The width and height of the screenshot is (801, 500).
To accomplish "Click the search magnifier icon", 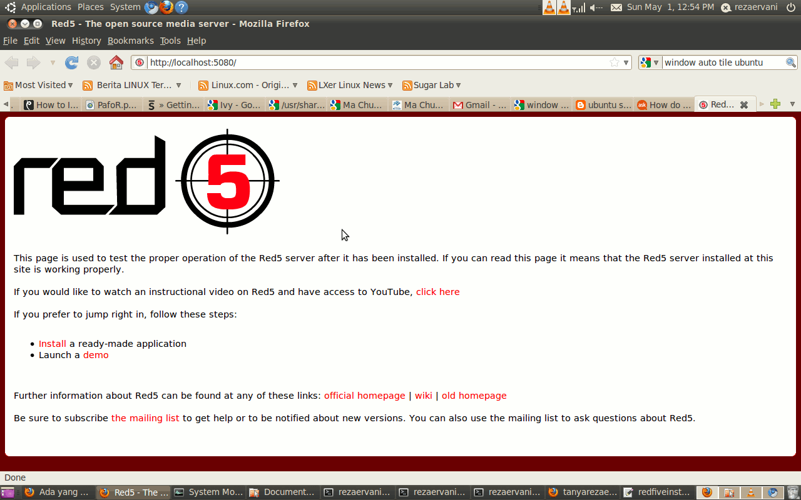I will point(791,62).
